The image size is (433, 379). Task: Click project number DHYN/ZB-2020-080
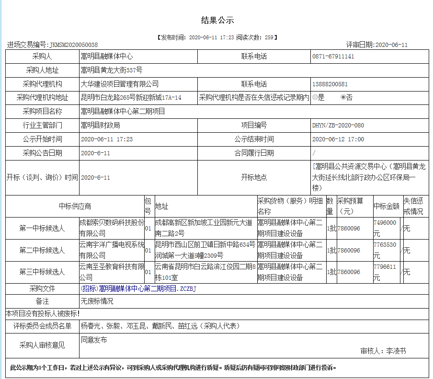[338, 126]
